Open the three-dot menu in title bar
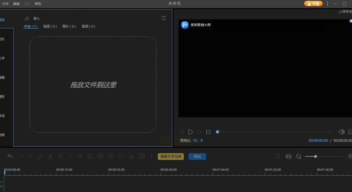This screenshot has width=352, height=192. click(x=327, y=4)
